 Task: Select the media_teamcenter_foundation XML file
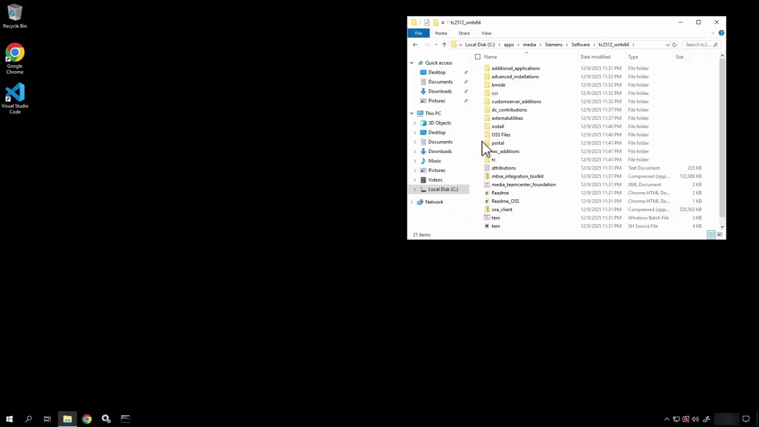coord(523,184)
